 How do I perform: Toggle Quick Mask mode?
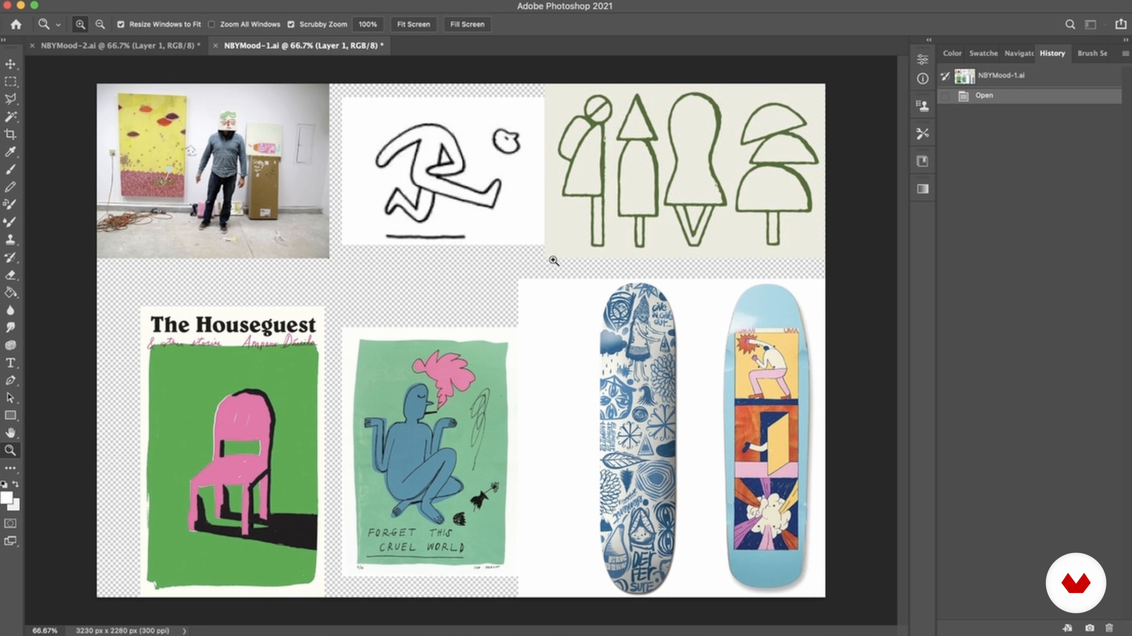pyautogui.click(x=11, y=523)
